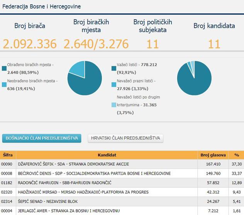
Task: Click the ballot validity pie chart
Action: pyautogui.click(x=194, y=78)
